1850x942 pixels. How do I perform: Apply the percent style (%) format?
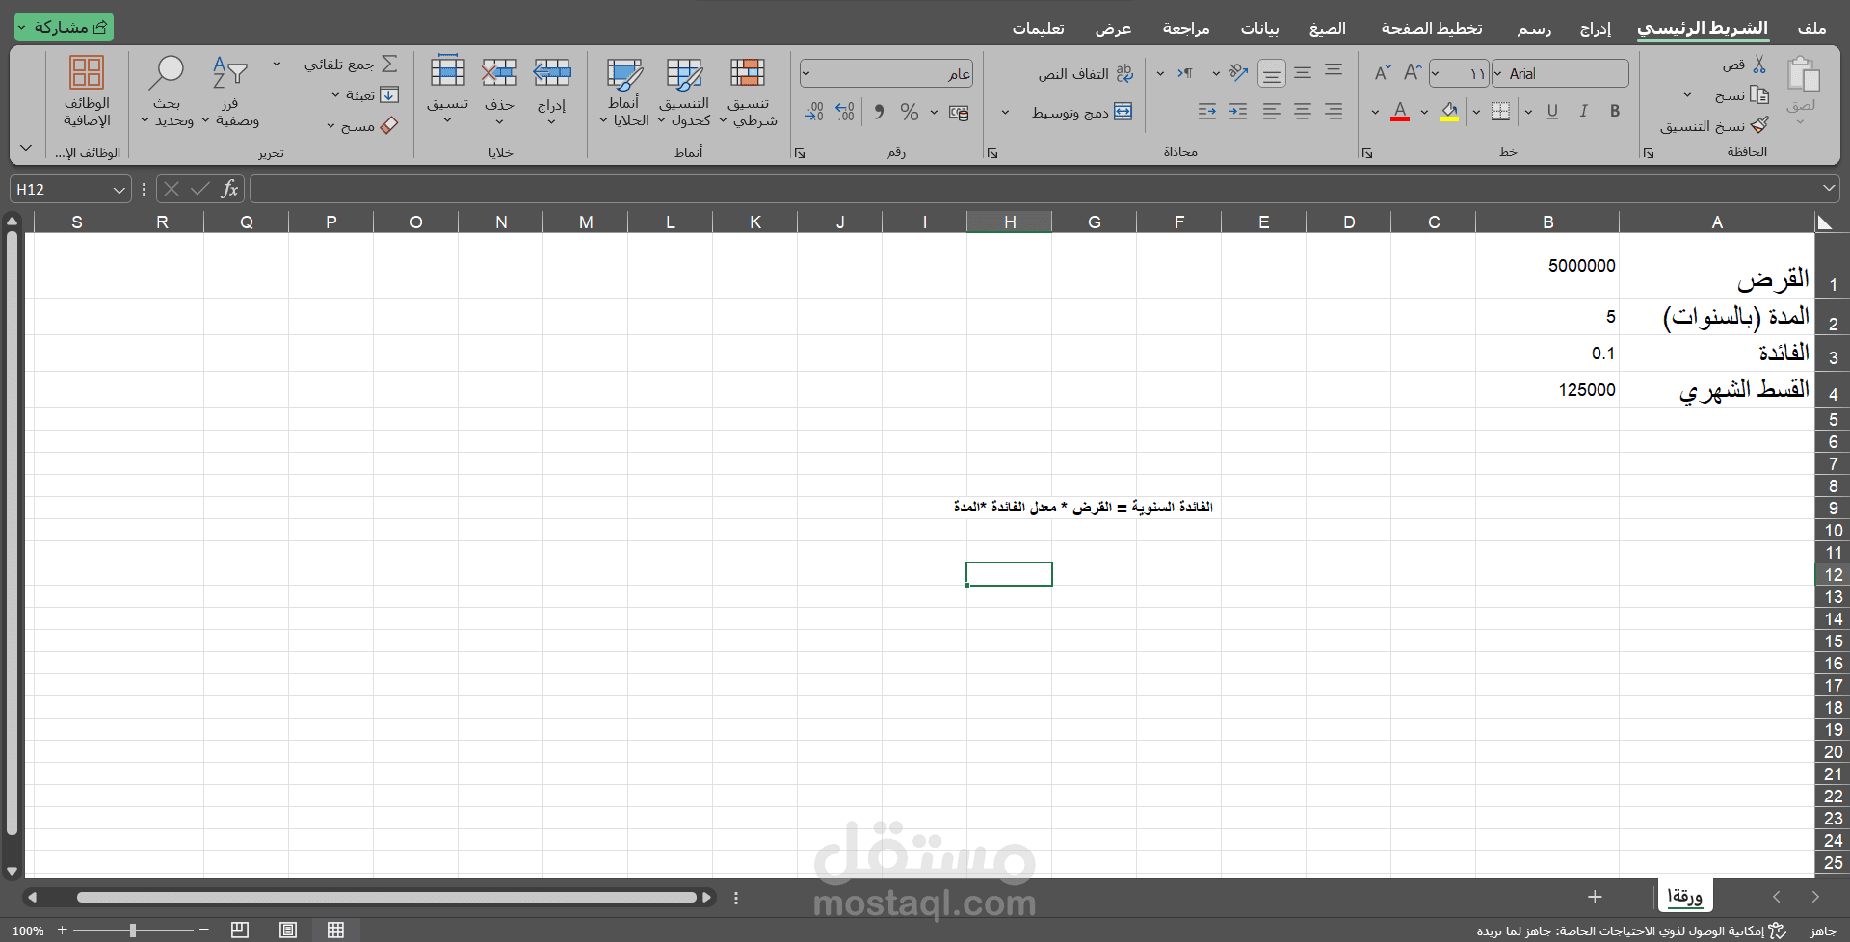point(909,112)
